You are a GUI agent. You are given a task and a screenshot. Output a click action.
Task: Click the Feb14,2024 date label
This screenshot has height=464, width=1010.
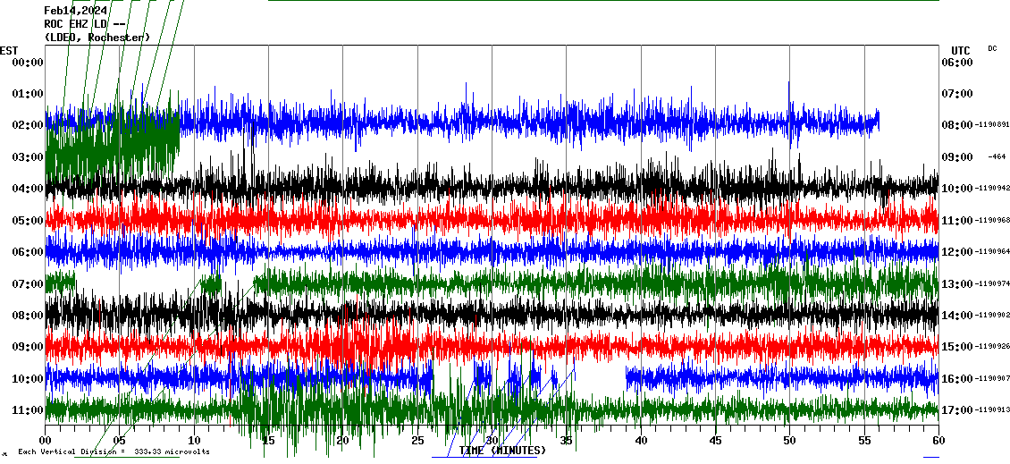[x=75, y=11]
